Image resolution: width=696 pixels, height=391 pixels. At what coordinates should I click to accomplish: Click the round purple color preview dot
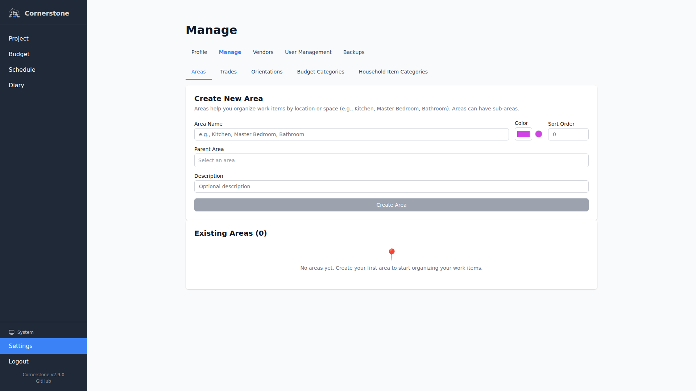[x=539, y=134]
